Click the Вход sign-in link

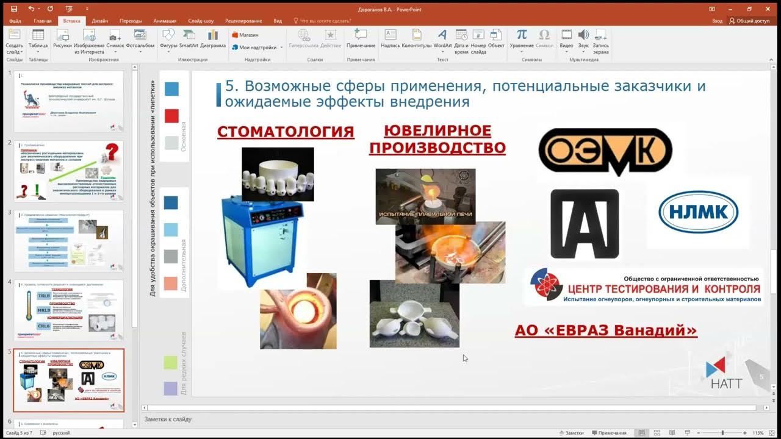coord(717,21)
